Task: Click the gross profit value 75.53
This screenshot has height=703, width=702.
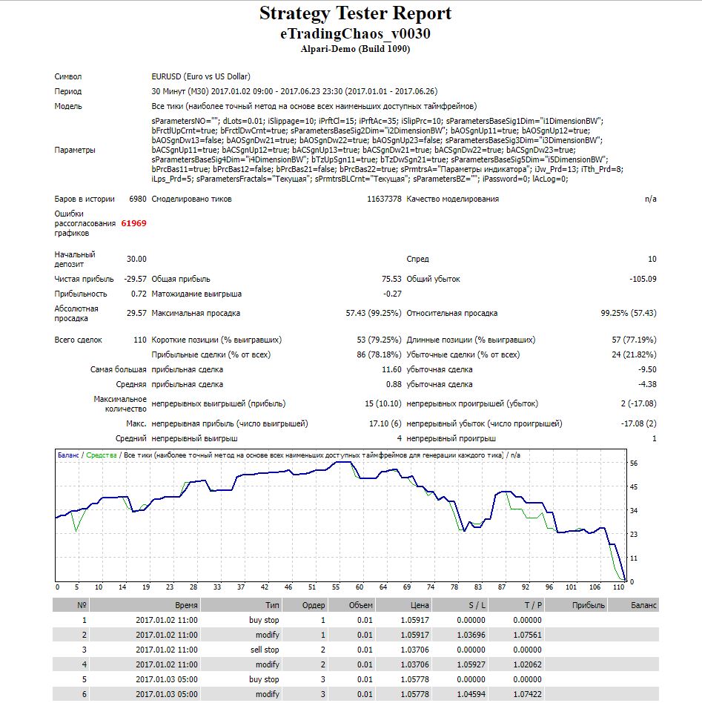Action: 391,279
